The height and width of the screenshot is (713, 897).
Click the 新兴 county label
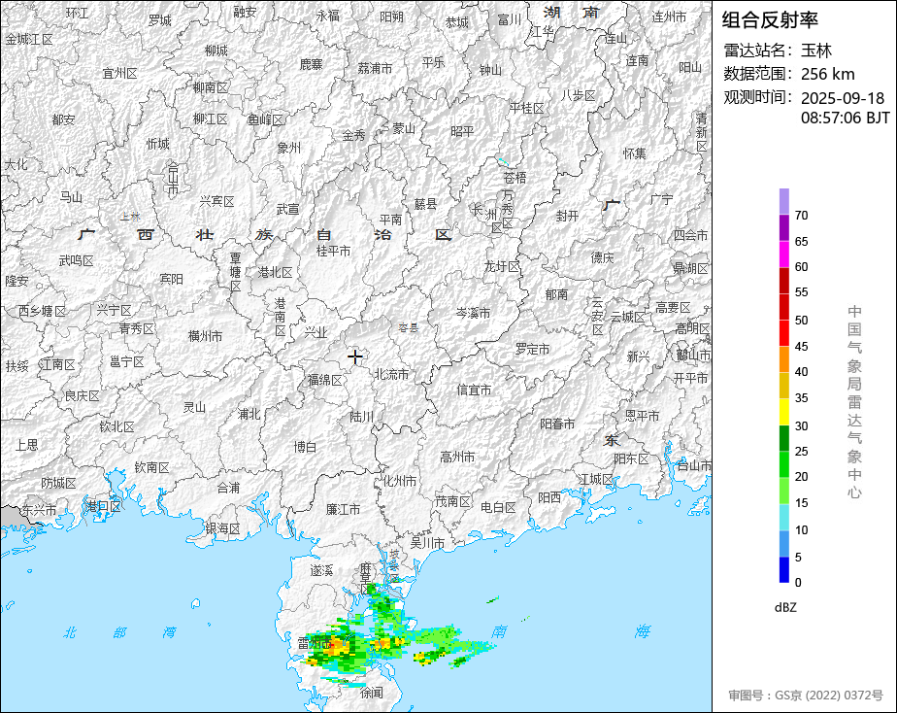click(639, 357)
